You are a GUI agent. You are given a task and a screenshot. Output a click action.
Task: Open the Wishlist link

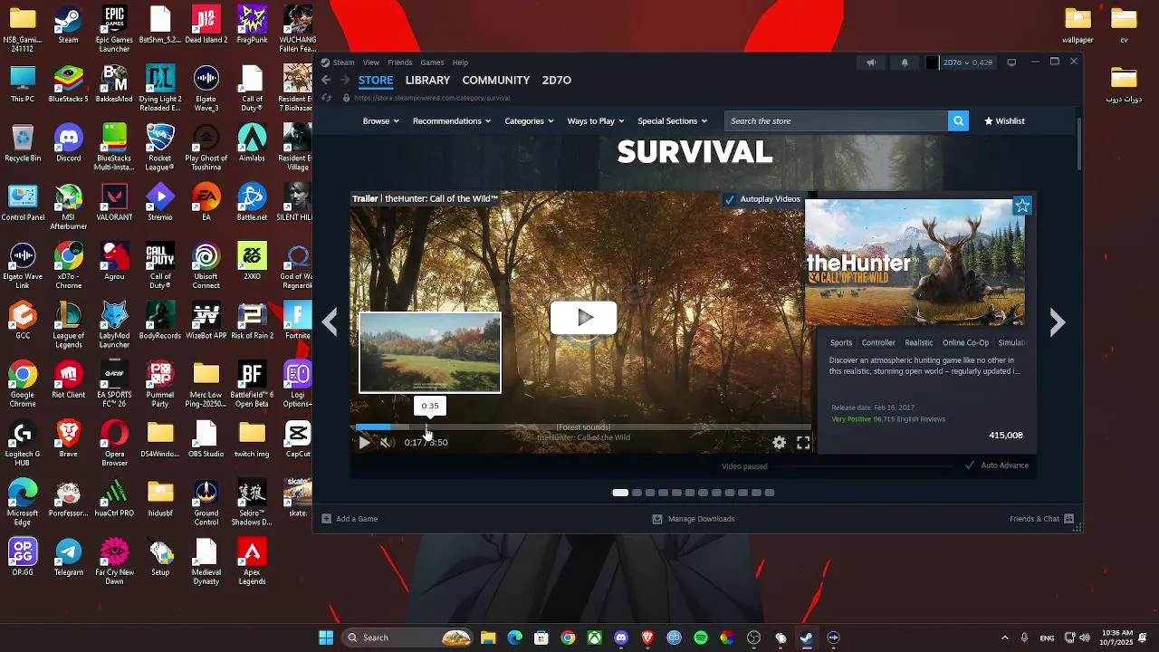coord(1004,120)
